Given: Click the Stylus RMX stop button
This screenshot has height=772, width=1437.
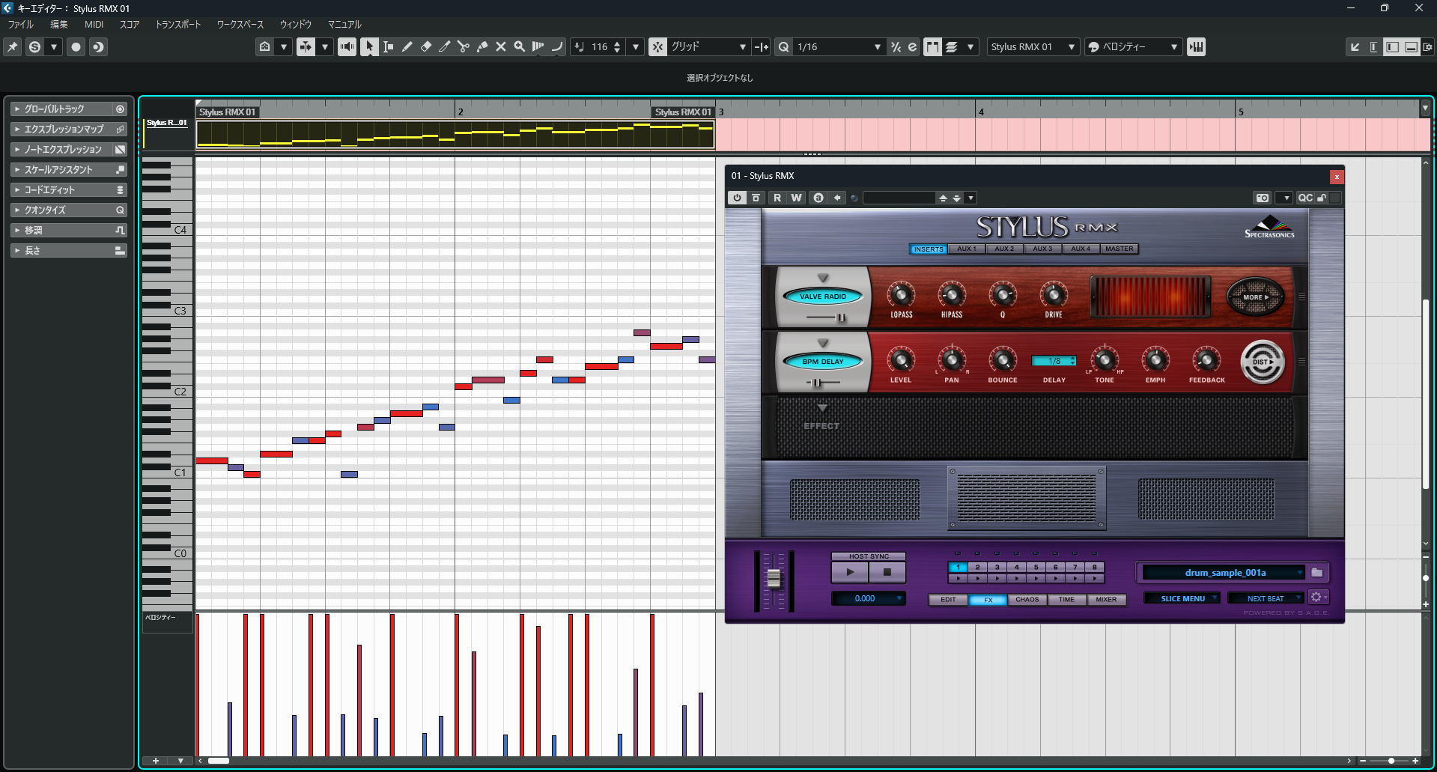Looking at the screenshot, I should click(887, 572).
